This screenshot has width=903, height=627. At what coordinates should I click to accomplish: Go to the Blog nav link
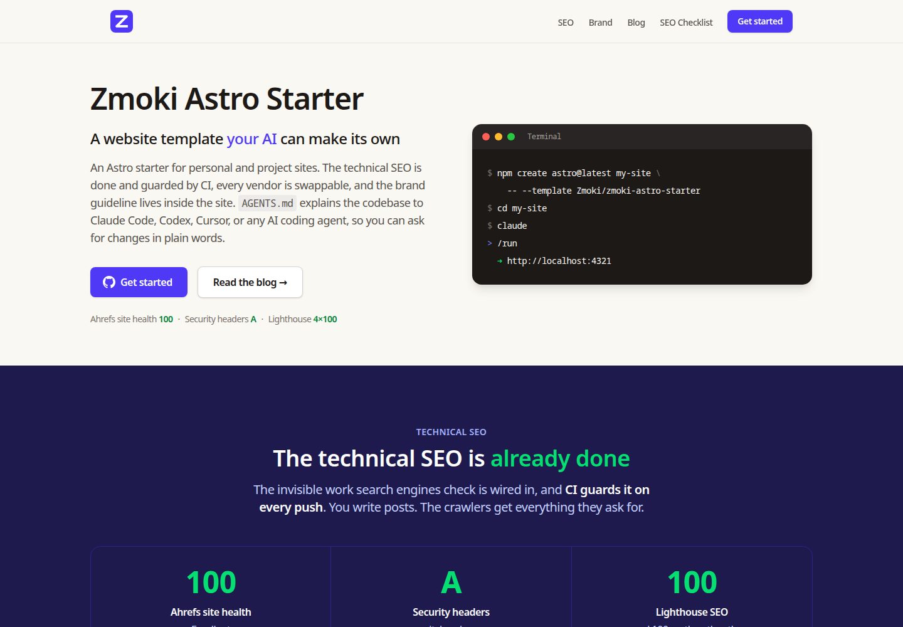636,23
